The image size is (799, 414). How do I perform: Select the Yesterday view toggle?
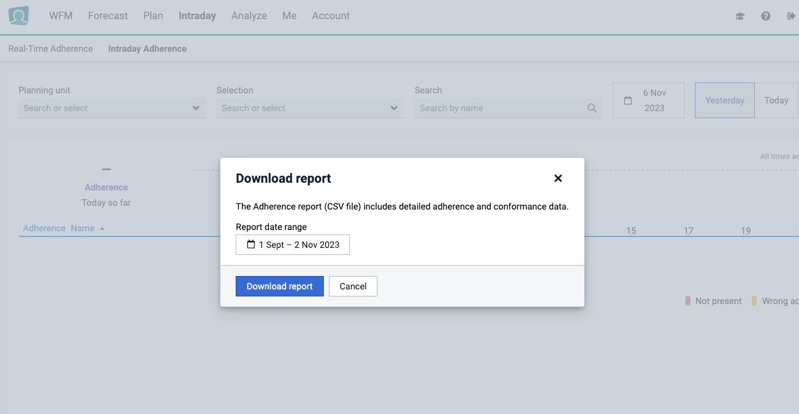tap(724, 100)
